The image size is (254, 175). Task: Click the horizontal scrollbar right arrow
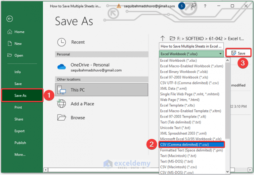click(x=250, y=170)
